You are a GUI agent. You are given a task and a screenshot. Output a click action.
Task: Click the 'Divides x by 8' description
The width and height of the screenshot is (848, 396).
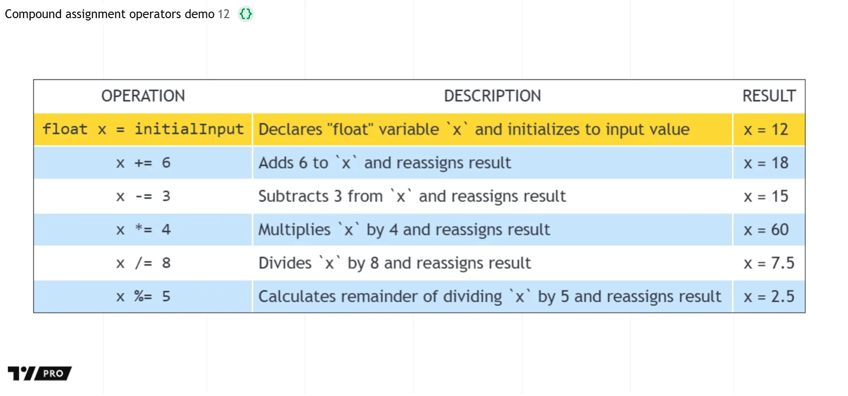[394, 263]
